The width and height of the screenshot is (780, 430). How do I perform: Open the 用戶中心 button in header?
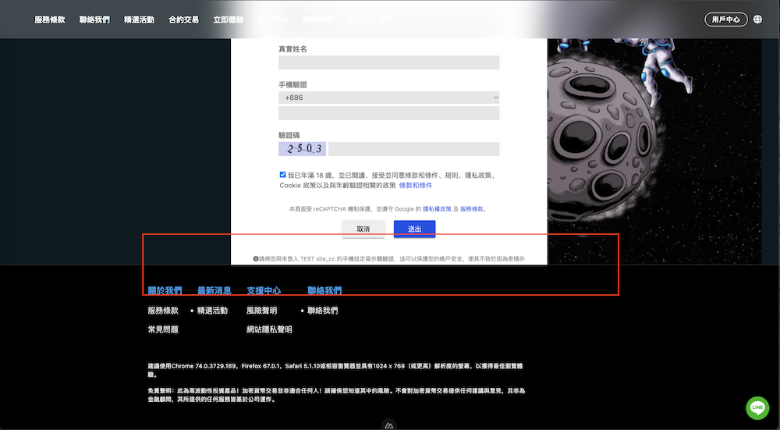725,20
